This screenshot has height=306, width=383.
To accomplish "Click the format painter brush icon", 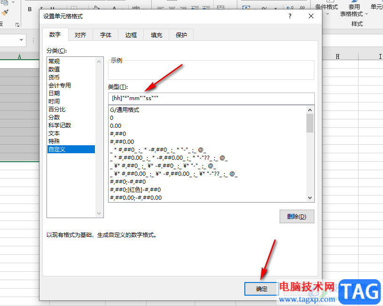I will click(5, 13).
